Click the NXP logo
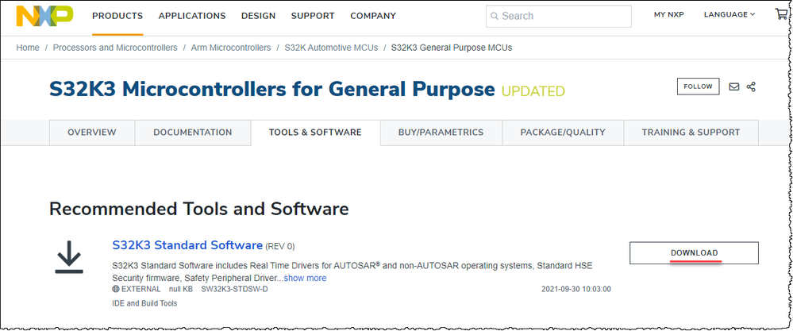This screenshot has height=331, width=793. (x=44, y=16)
